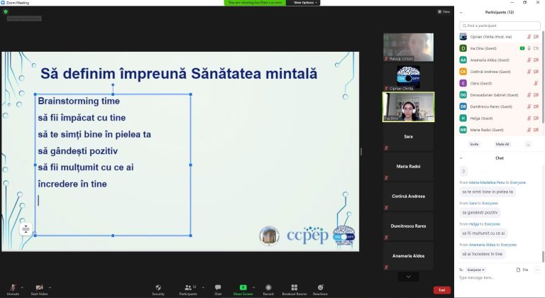Open the Participants icon in the toolbar
545x298 pixels.
tap(187, 287)
